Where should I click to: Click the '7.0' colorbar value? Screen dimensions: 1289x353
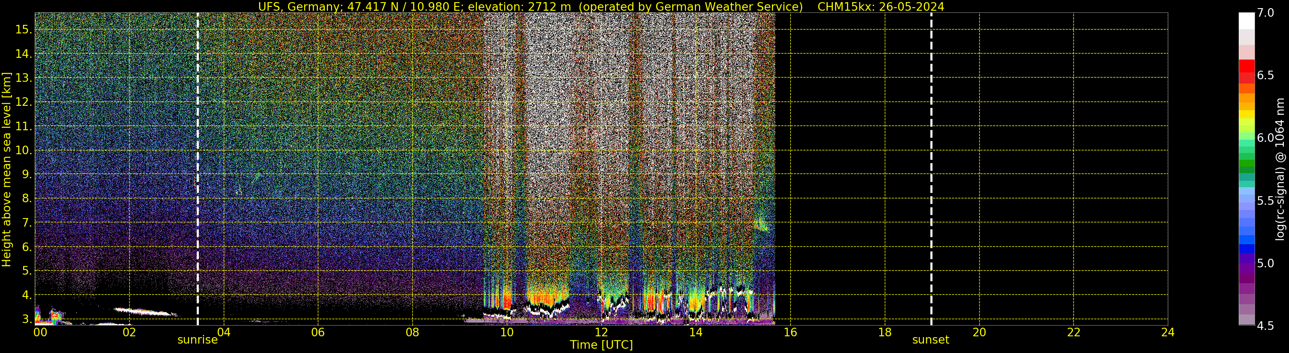tap(1265, 13)
